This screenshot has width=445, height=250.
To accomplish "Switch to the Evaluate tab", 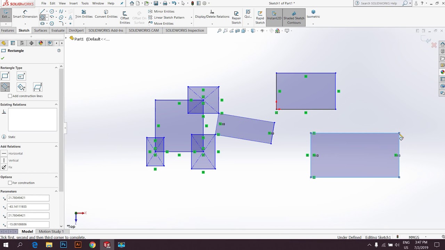I will point(58,31).
